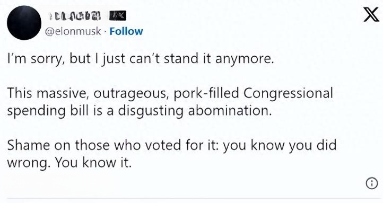Click the line starting "spending bill is a"
Viewport: 383px width, 203px height.
point(140,111)
